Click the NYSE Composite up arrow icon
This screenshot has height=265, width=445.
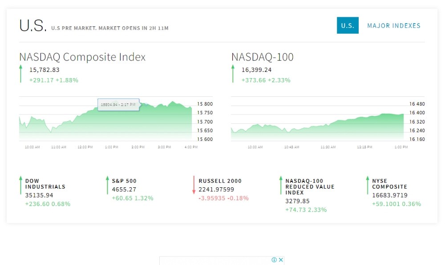tap(368, 185)
